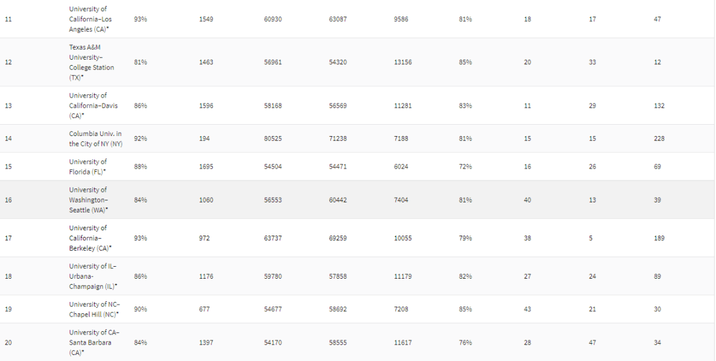Open University of California–Davis entry
Image resolution: width=716 pixels, height=361 pixels.
(93, 106)
